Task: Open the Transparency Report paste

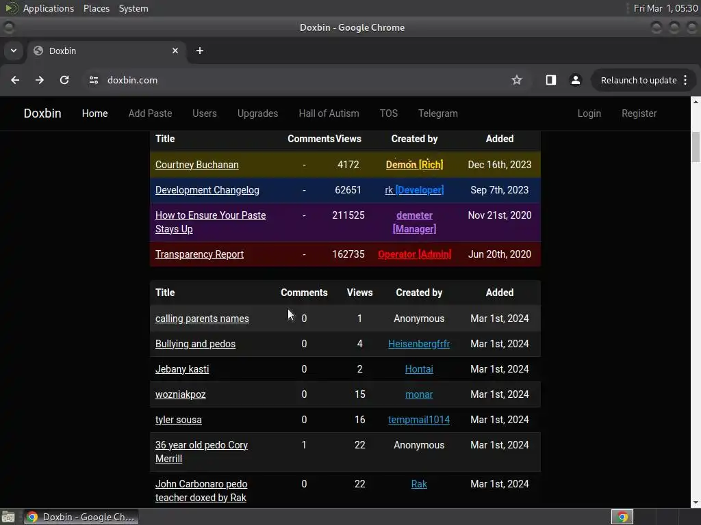Action: [199, 254]
